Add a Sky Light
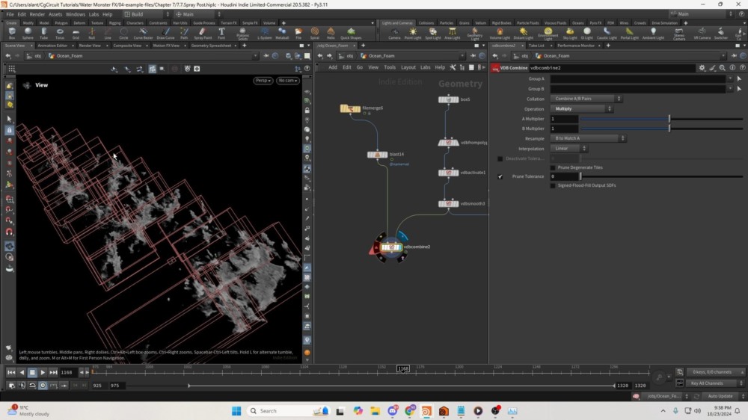Viewport: 748px width, 420px height. click(569, 33)
